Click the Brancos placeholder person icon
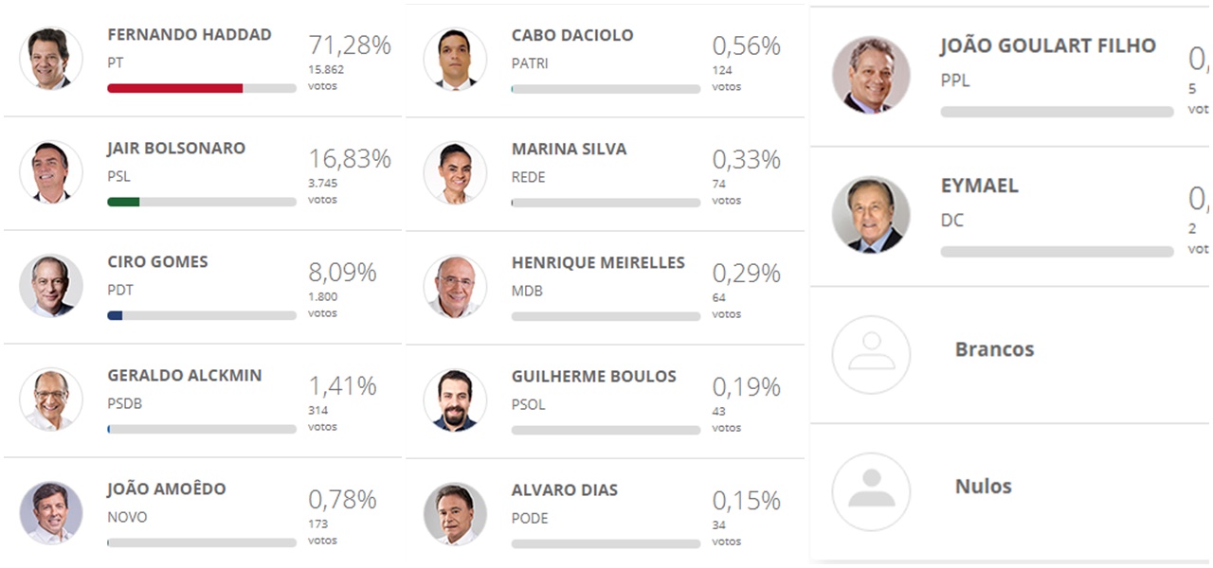 pyautogui.click(x=871, y=354)
